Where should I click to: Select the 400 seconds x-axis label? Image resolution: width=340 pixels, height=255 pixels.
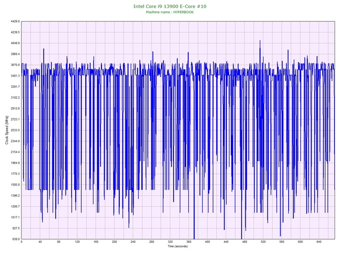click(208, 242)
